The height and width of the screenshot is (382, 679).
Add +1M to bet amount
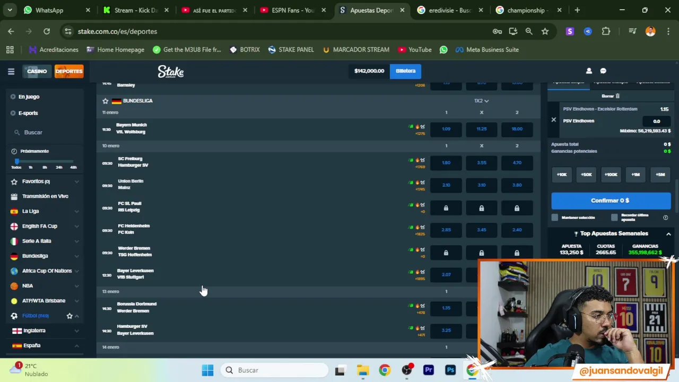click(x=636, y=175)
